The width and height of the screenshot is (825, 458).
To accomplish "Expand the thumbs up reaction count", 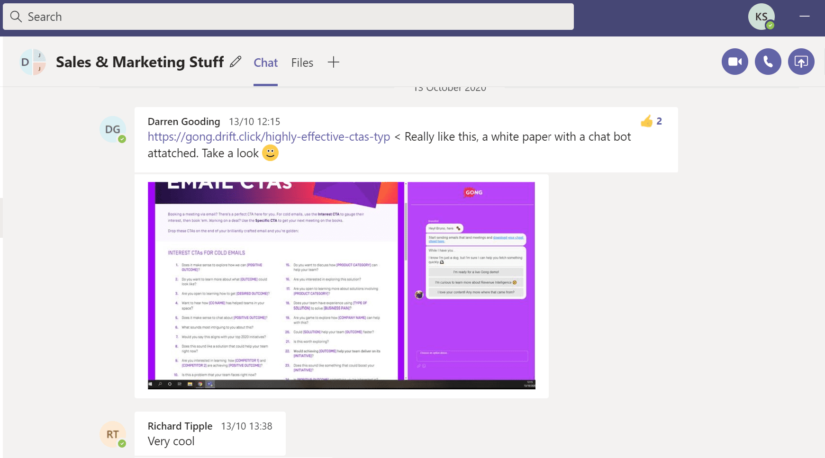I will coord(652,121).
